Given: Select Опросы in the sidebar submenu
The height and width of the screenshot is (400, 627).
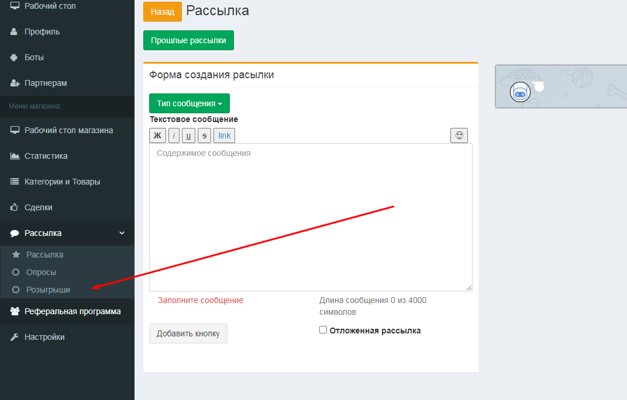Looking at the screenshot, I should click(41, 272).
